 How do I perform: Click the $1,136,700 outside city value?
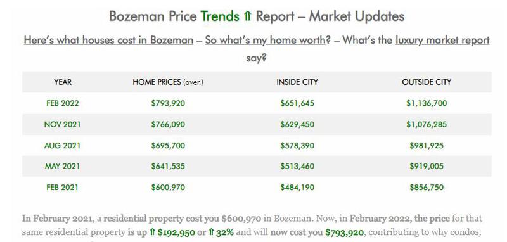(427, 103)
